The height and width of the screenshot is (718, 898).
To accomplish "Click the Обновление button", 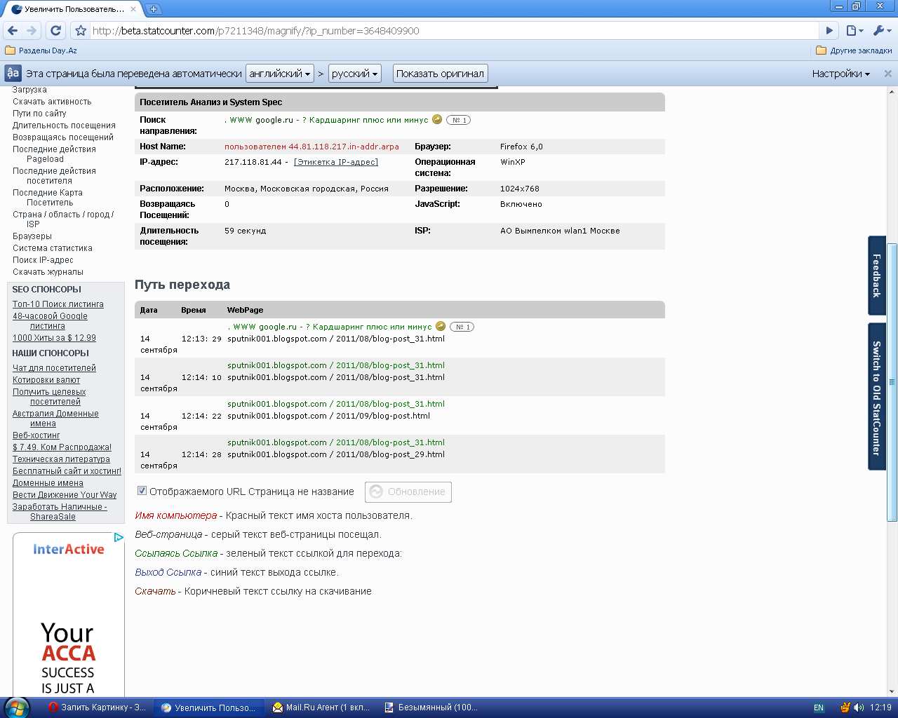I will [x=408, y=492].
